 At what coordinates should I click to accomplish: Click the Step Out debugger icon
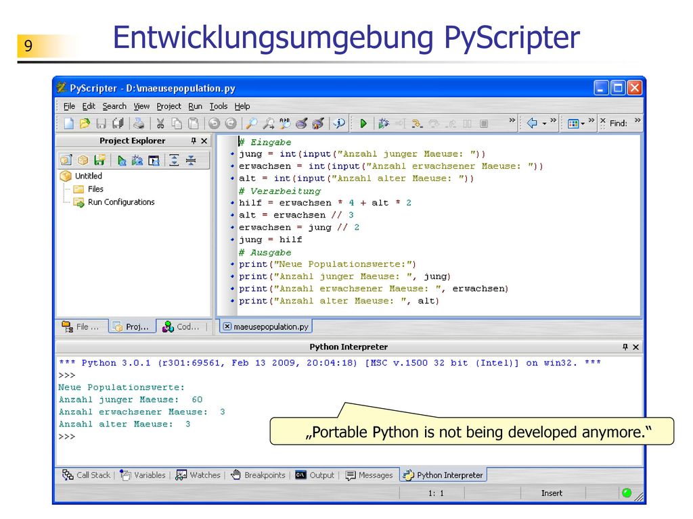pos(450,124)
